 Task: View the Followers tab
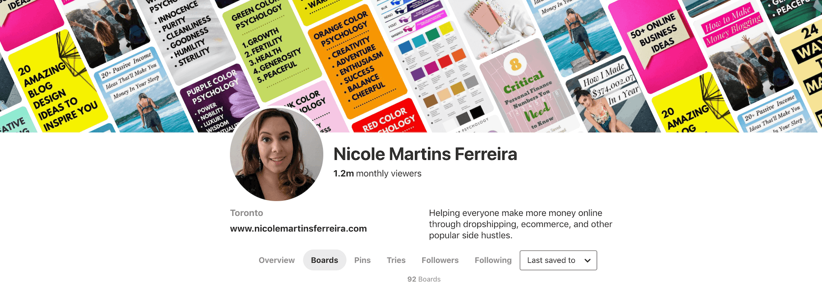coord(440,260)
